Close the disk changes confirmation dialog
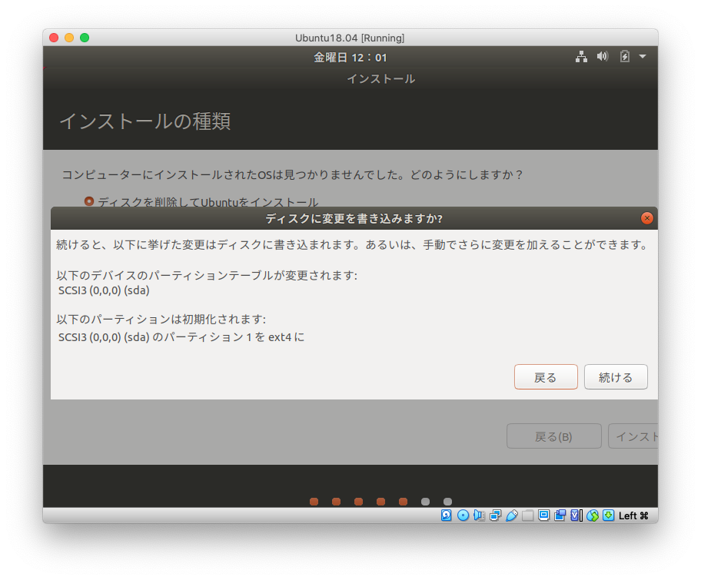Viewport: 701px width, 580px height. 646,217
